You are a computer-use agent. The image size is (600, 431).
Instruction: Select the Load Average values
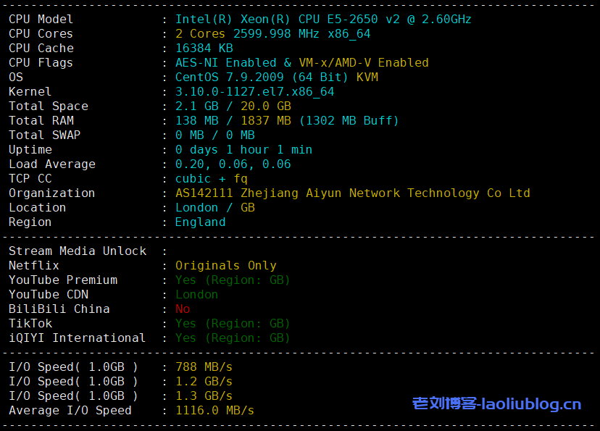(x=233, y=164)
